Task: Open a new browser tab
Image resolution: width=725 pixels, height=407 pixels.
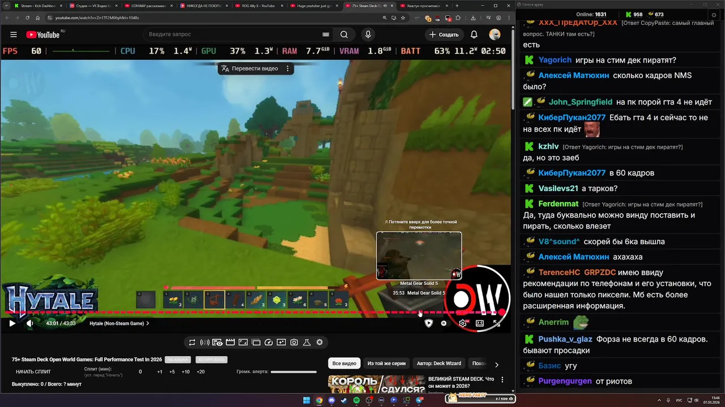Action: [457, 6]
